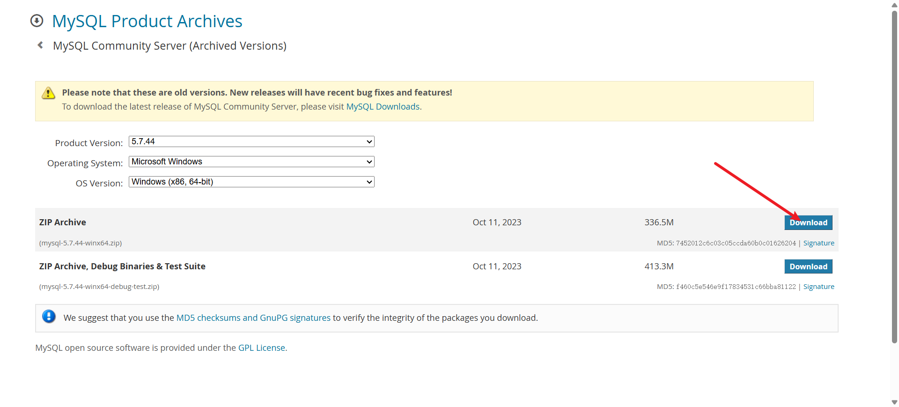Follow the MySQL Downloads link
Viewport: 899px width, 407px height.
tap(383, 107)
